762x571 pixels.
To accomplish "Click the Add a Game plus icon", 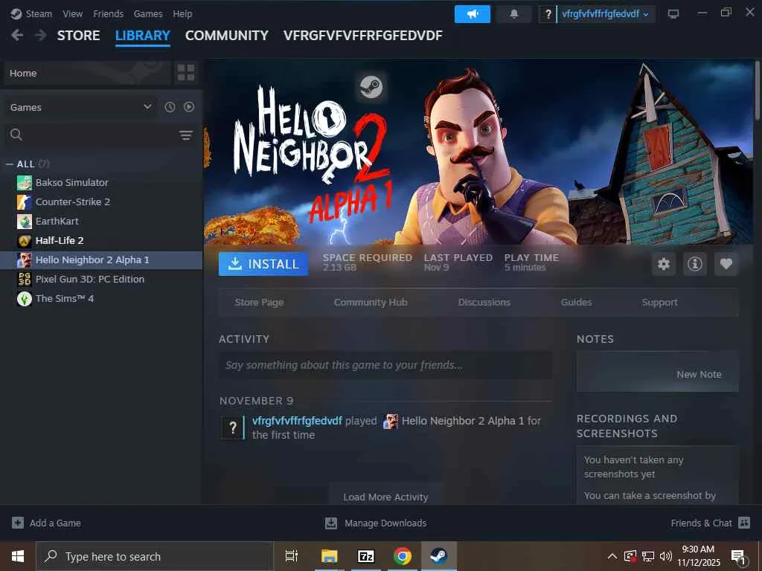I will 18,523.
